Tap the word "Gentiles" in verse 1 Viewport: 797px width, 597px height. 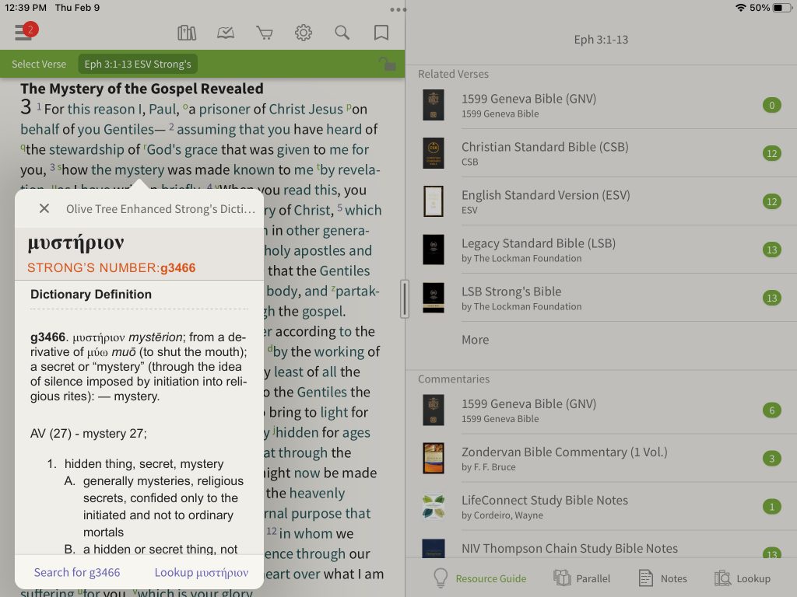128,130
